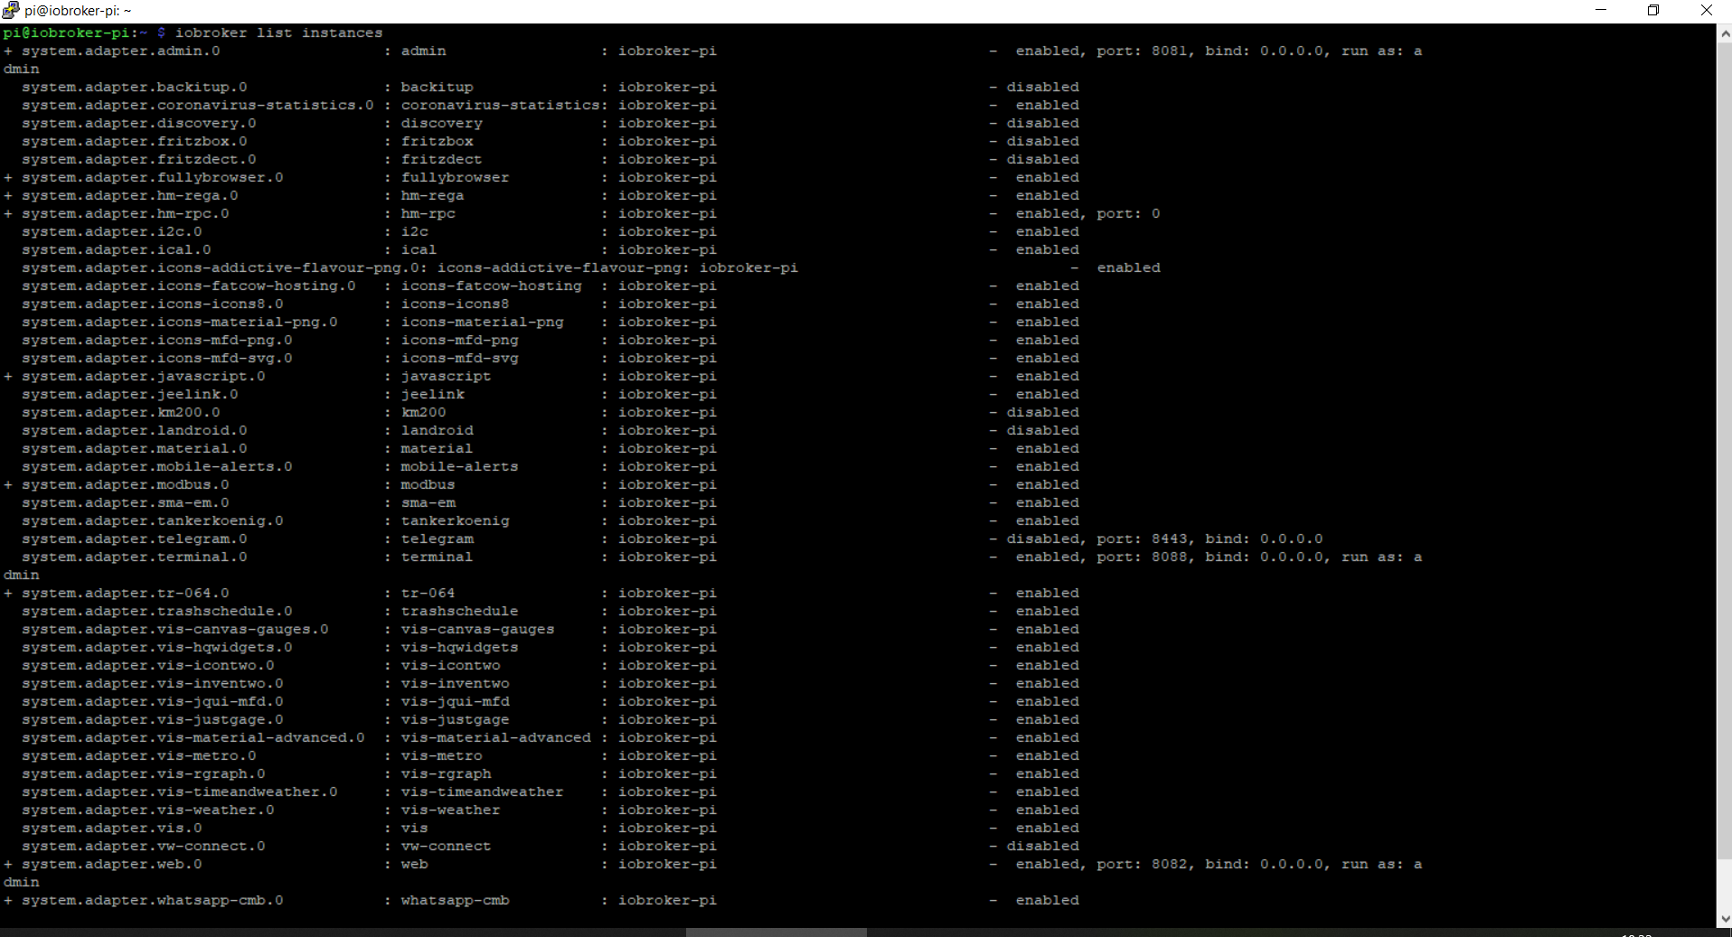Select 'system.adapter.vis-justgage.0' line
This screenshot has height=937, width=1732.
(x=153, y=720)
